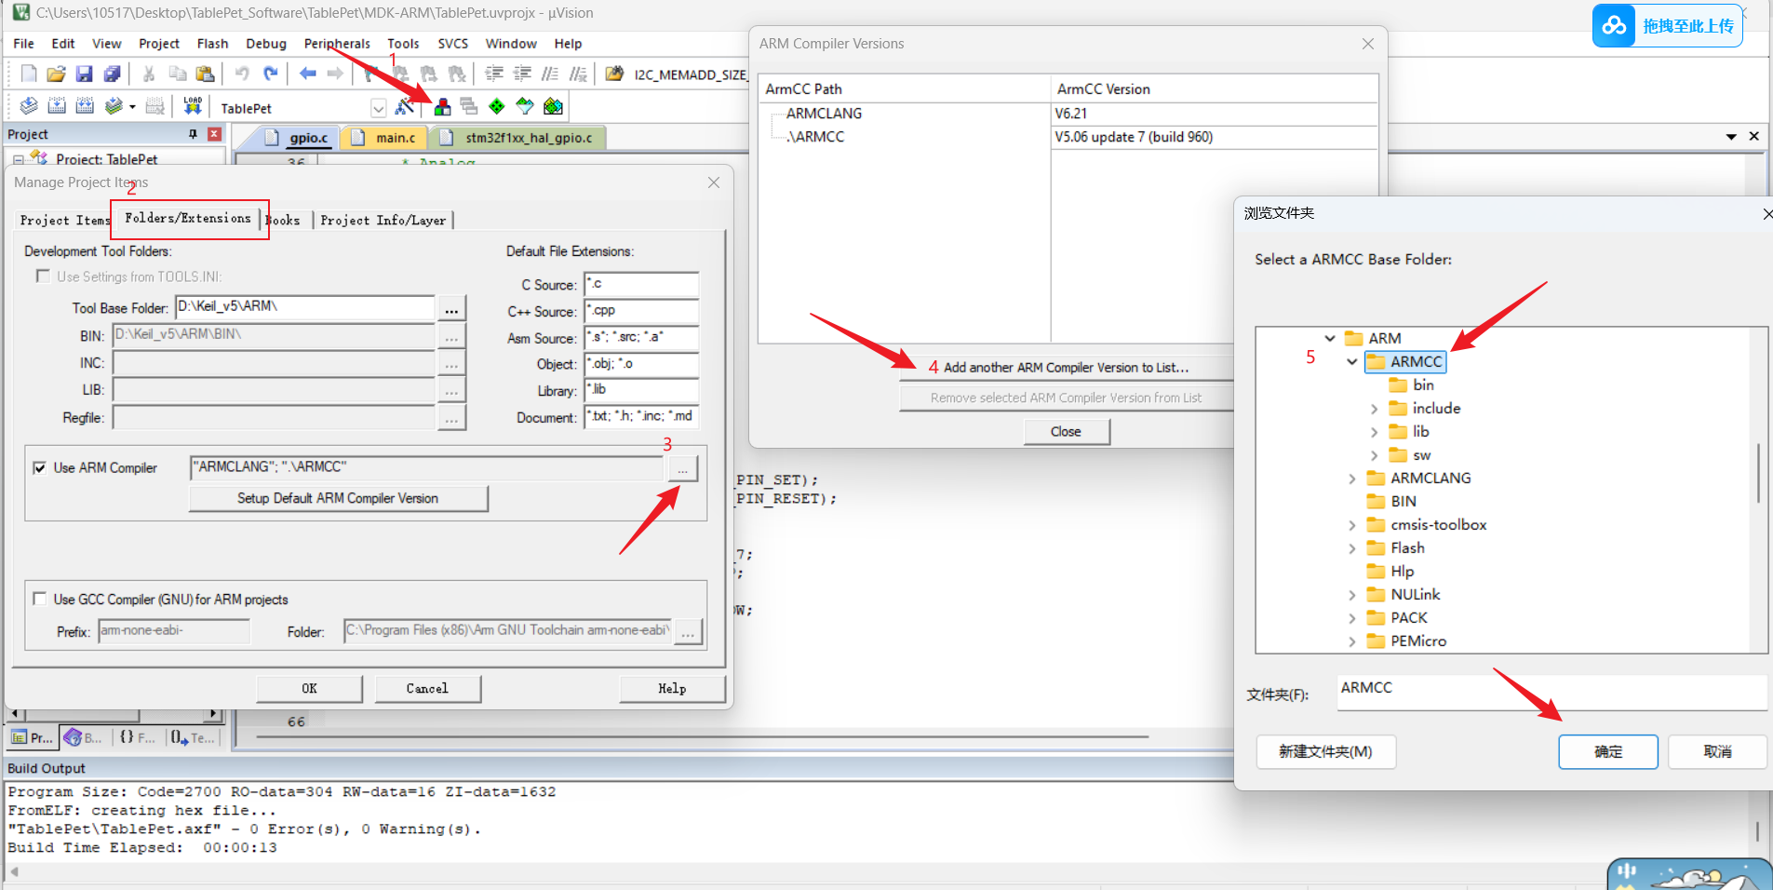This screenshot has height=890, width=1773.
Task: Click the Build target toolbar icon
Action: 57,105
